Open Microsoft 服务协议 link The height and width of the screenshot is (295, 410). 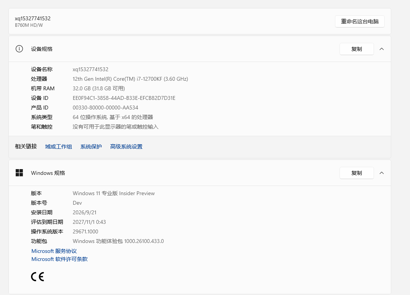(x=54, y=251)
